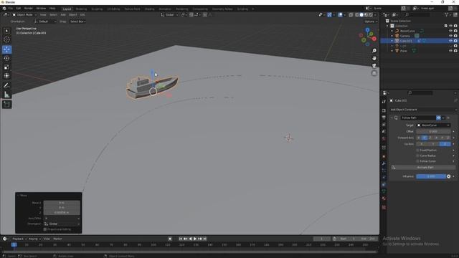Image resolution: width=459 pixels, height=258 pixels.
Task: Choose the Select Box tool icon
Action: tap(6, 31)
